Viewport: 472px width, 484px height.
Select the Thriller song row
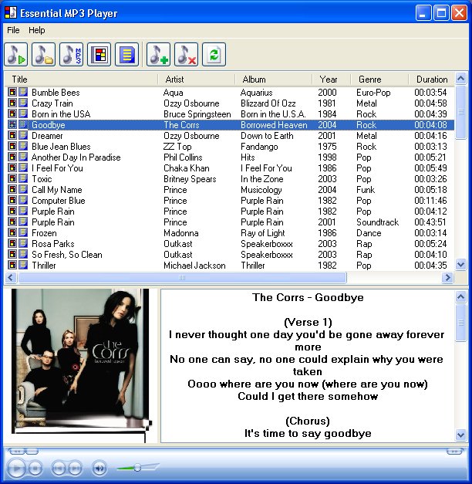(x=230, y=265)
